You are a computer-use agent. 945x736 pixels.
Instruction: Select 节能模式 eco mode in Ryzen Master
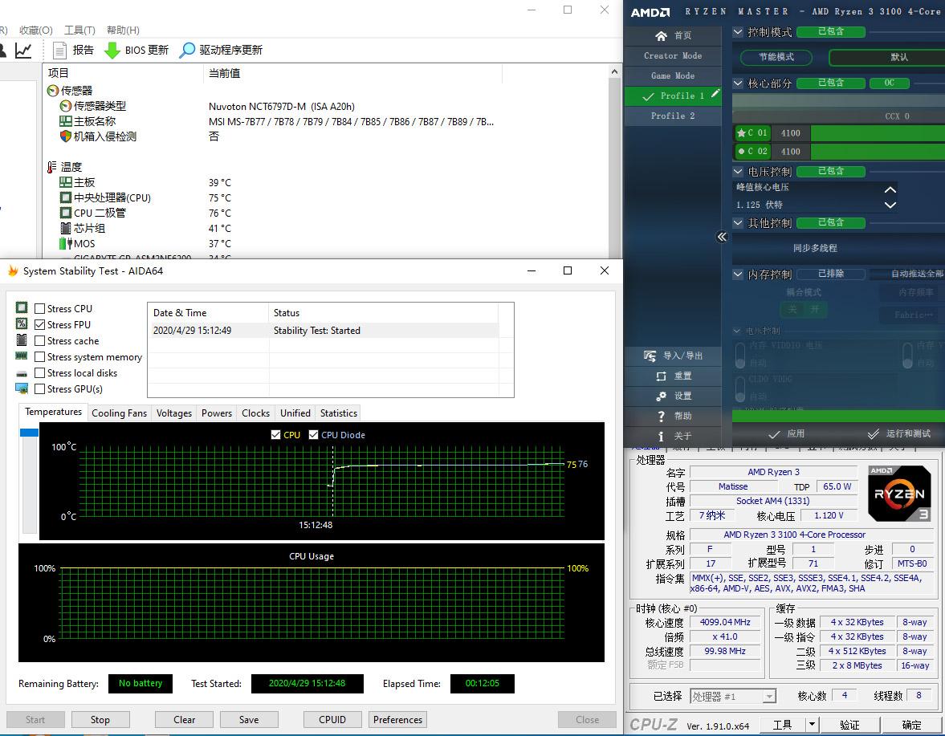pos(776,57)
